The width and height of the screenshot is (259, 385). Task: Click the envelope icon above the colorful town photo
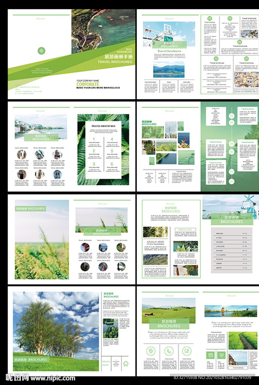click(x=246, y=58)
